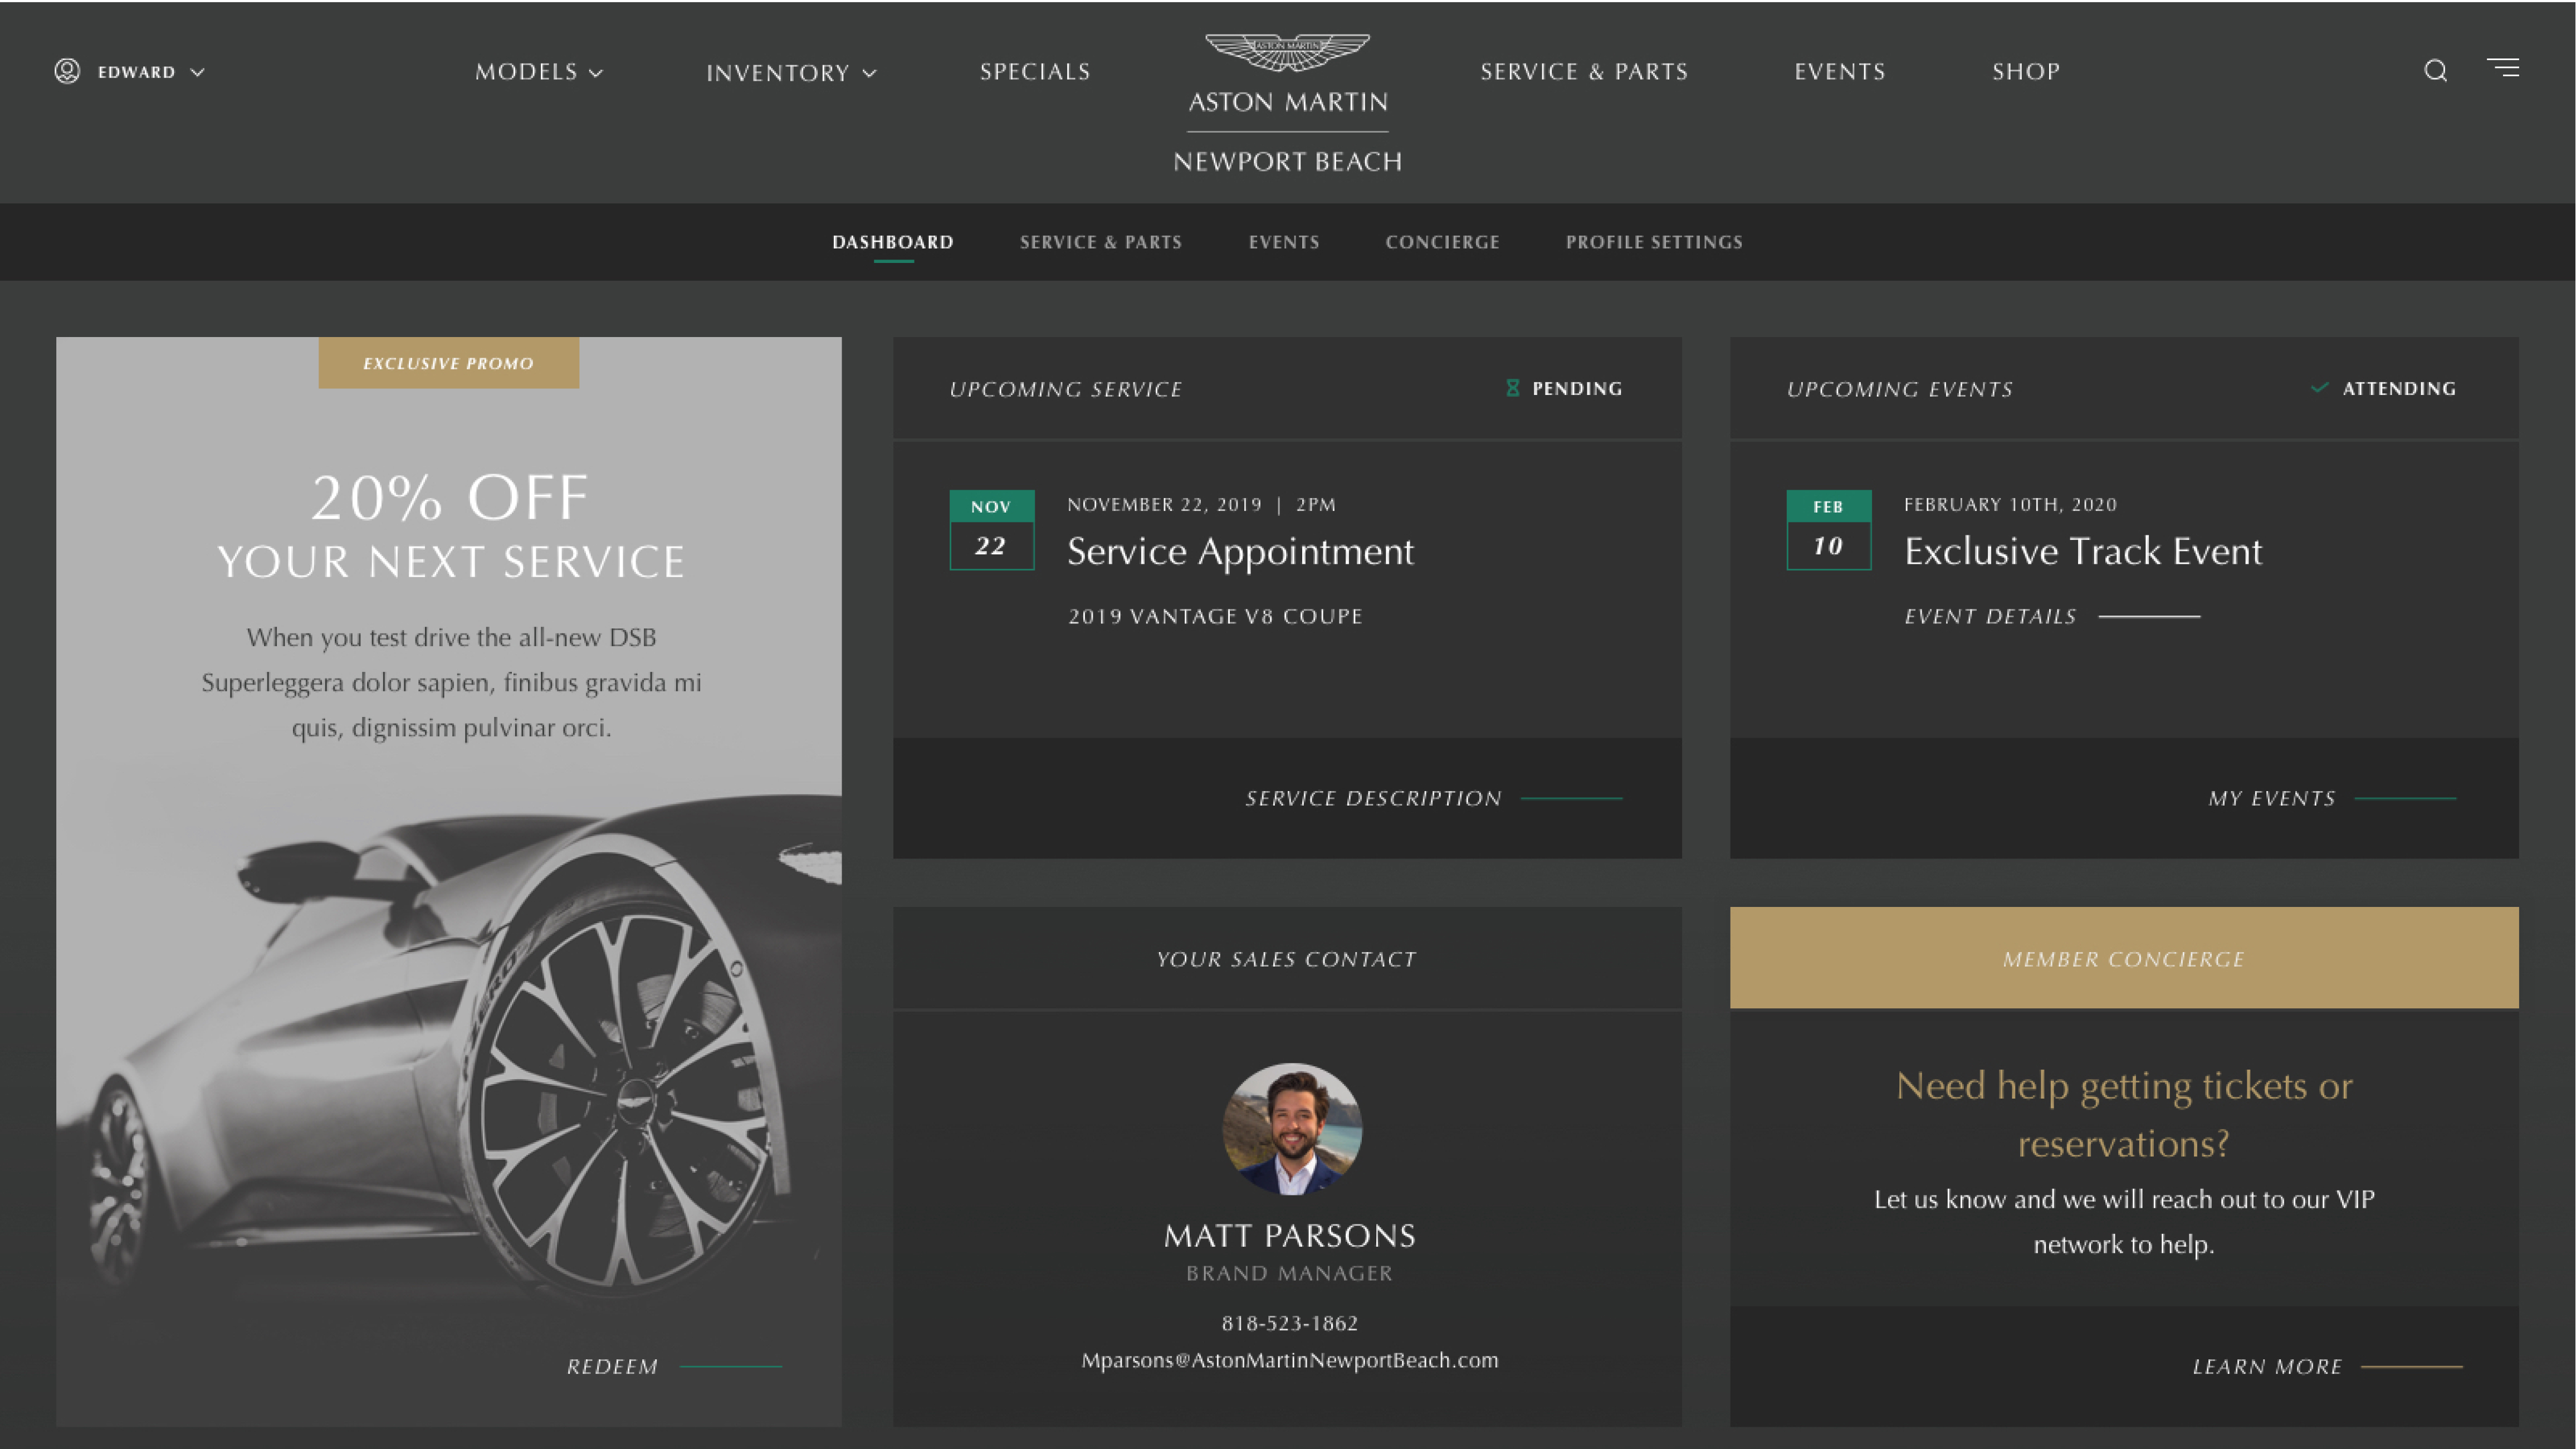Click the Event Details link
2576x1449 pixels.
point(1990,616)
